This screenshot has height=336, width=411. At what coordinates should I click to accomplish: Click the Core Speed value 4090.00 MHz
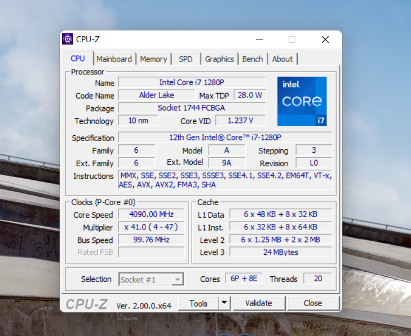click(152, 214)
